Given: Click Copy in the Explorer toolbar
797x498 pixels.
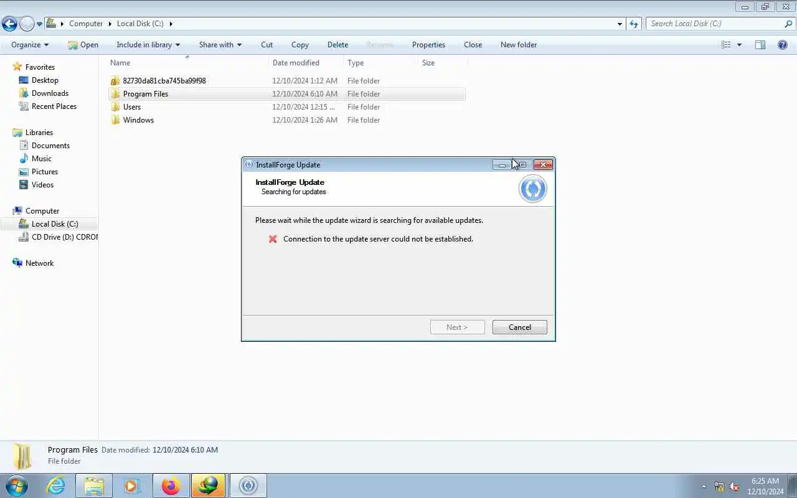Looking at the screenshot, I should 300,45.
